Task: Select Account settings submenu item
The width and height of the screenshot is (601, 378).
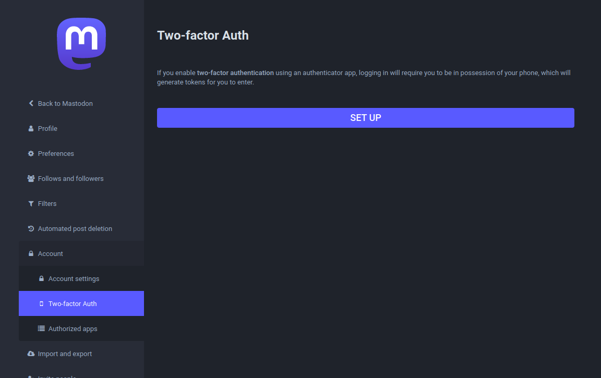Action: (74, 279)
